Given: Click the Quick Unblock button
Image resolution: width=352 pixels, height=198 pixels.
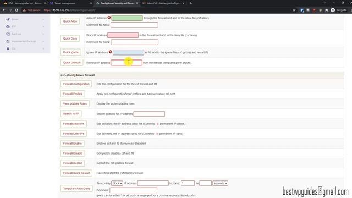Looking at the screenshot, I should [x=72, y=62].
